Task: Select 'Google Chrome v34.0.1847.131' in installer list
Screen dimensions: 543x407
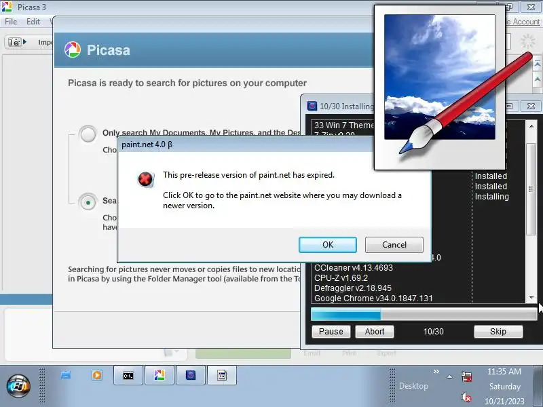Action: point(373,298)
